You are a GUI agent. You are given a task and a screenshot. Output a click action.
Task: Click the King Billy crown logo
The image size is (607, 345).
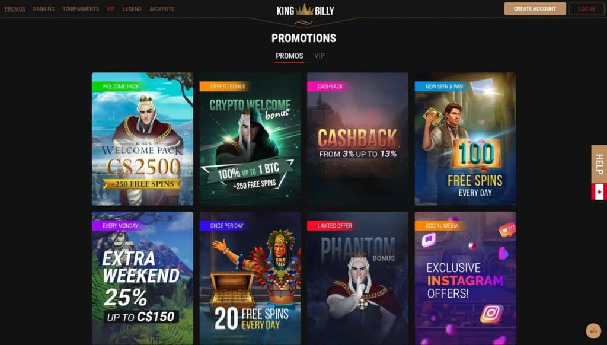point(305,11)
